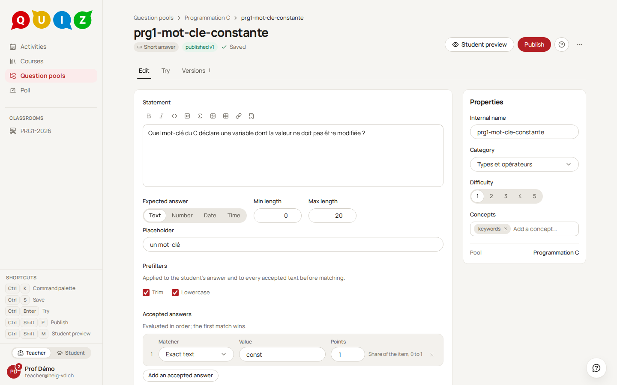Viewport: 617px width, 385px height.
Task: Open Courses in the sidebar
Action: 51,61
